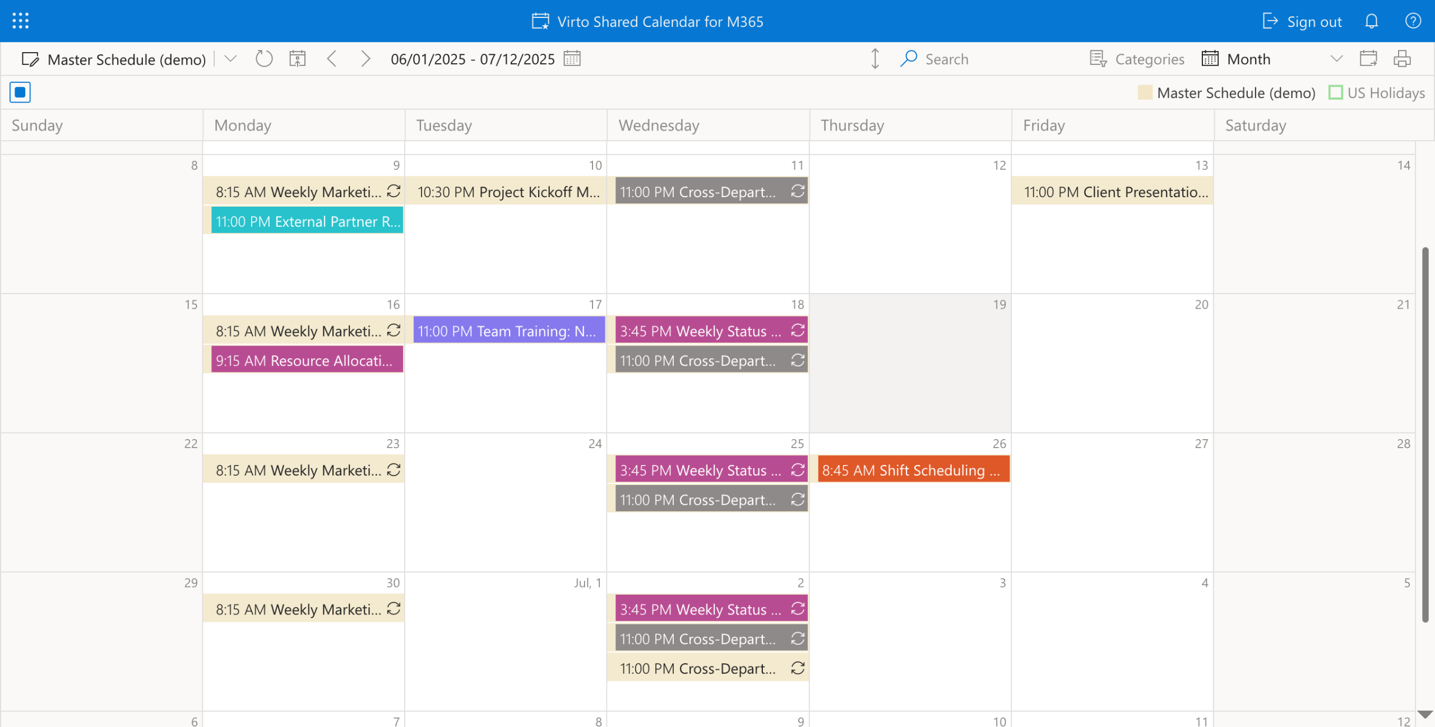Click the go-to-today calendar icon
Screen dimensions: 1435x727
(x=297, y=59)
